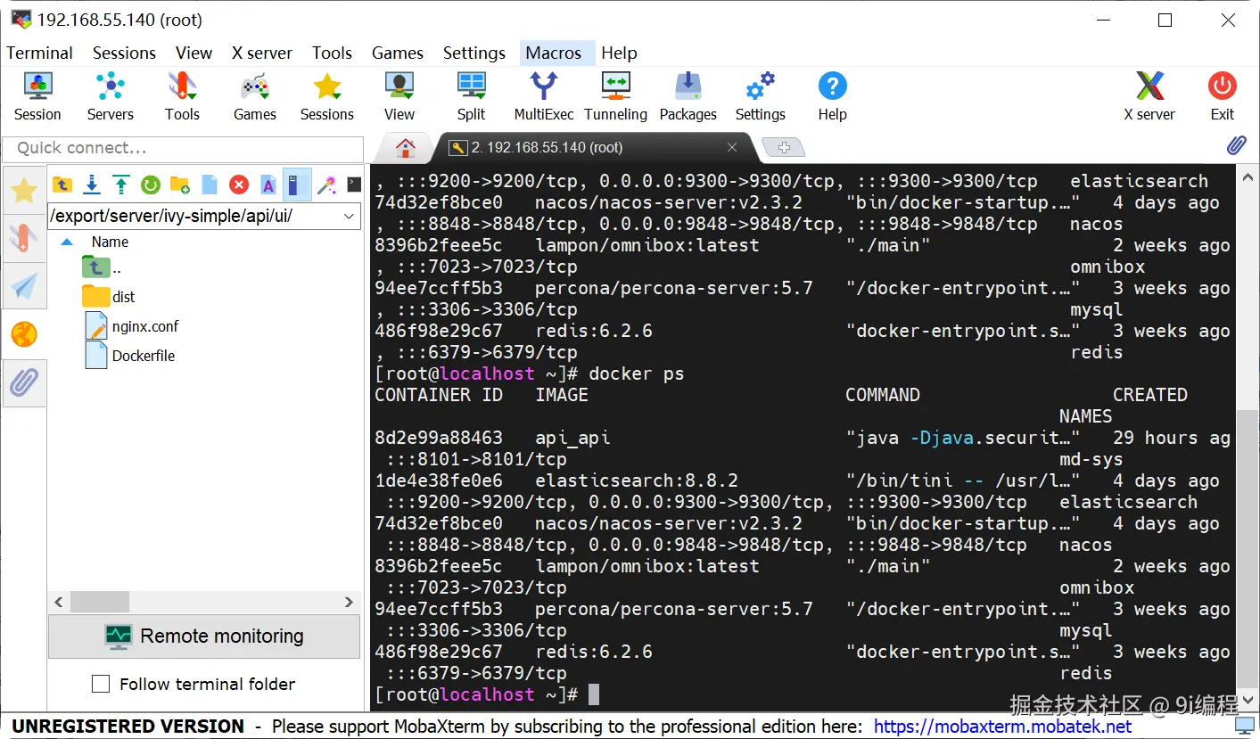Open the Tunneling toolbar icon
This screenshot has height=739, width=1260.
615,96
